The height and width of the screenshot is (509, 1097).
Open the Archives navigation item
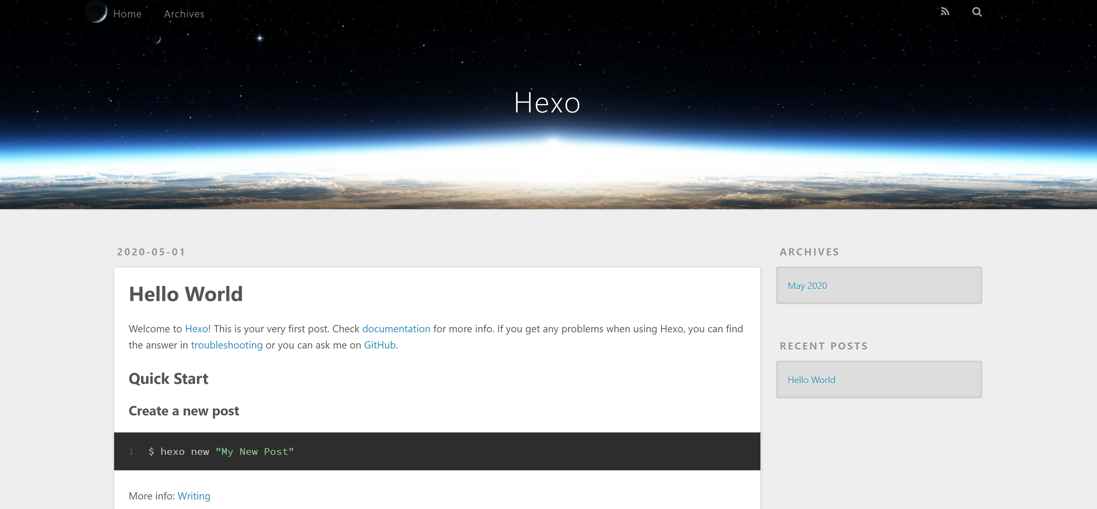point(184,14)
